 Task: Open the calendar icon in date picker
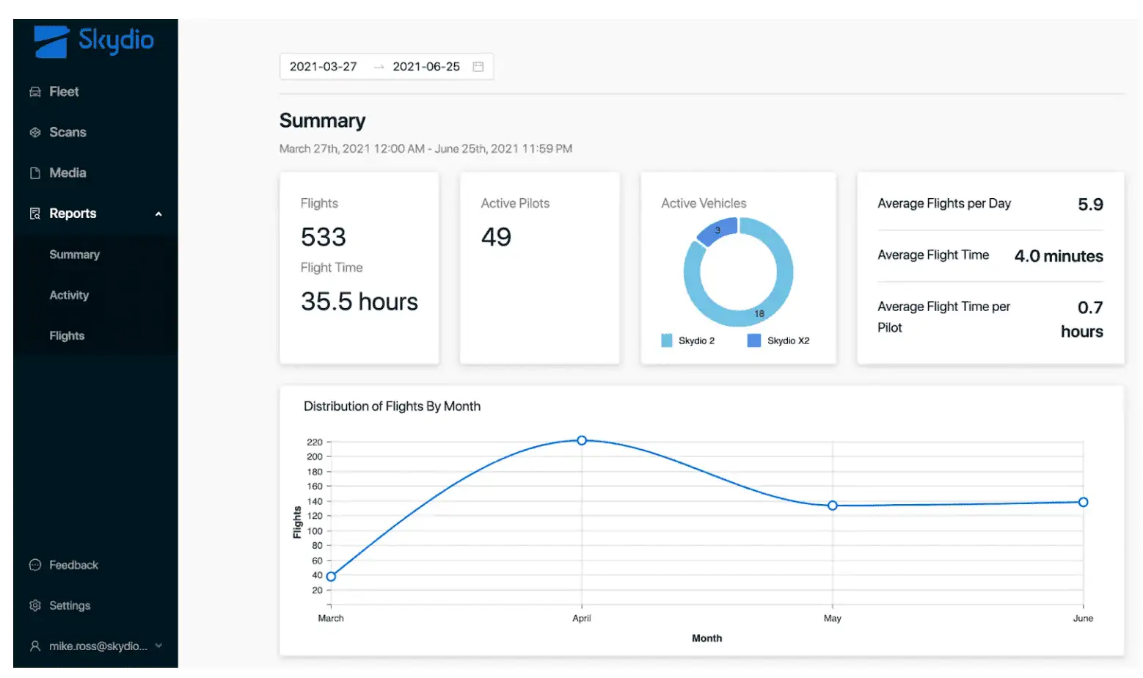click(478, 67)
